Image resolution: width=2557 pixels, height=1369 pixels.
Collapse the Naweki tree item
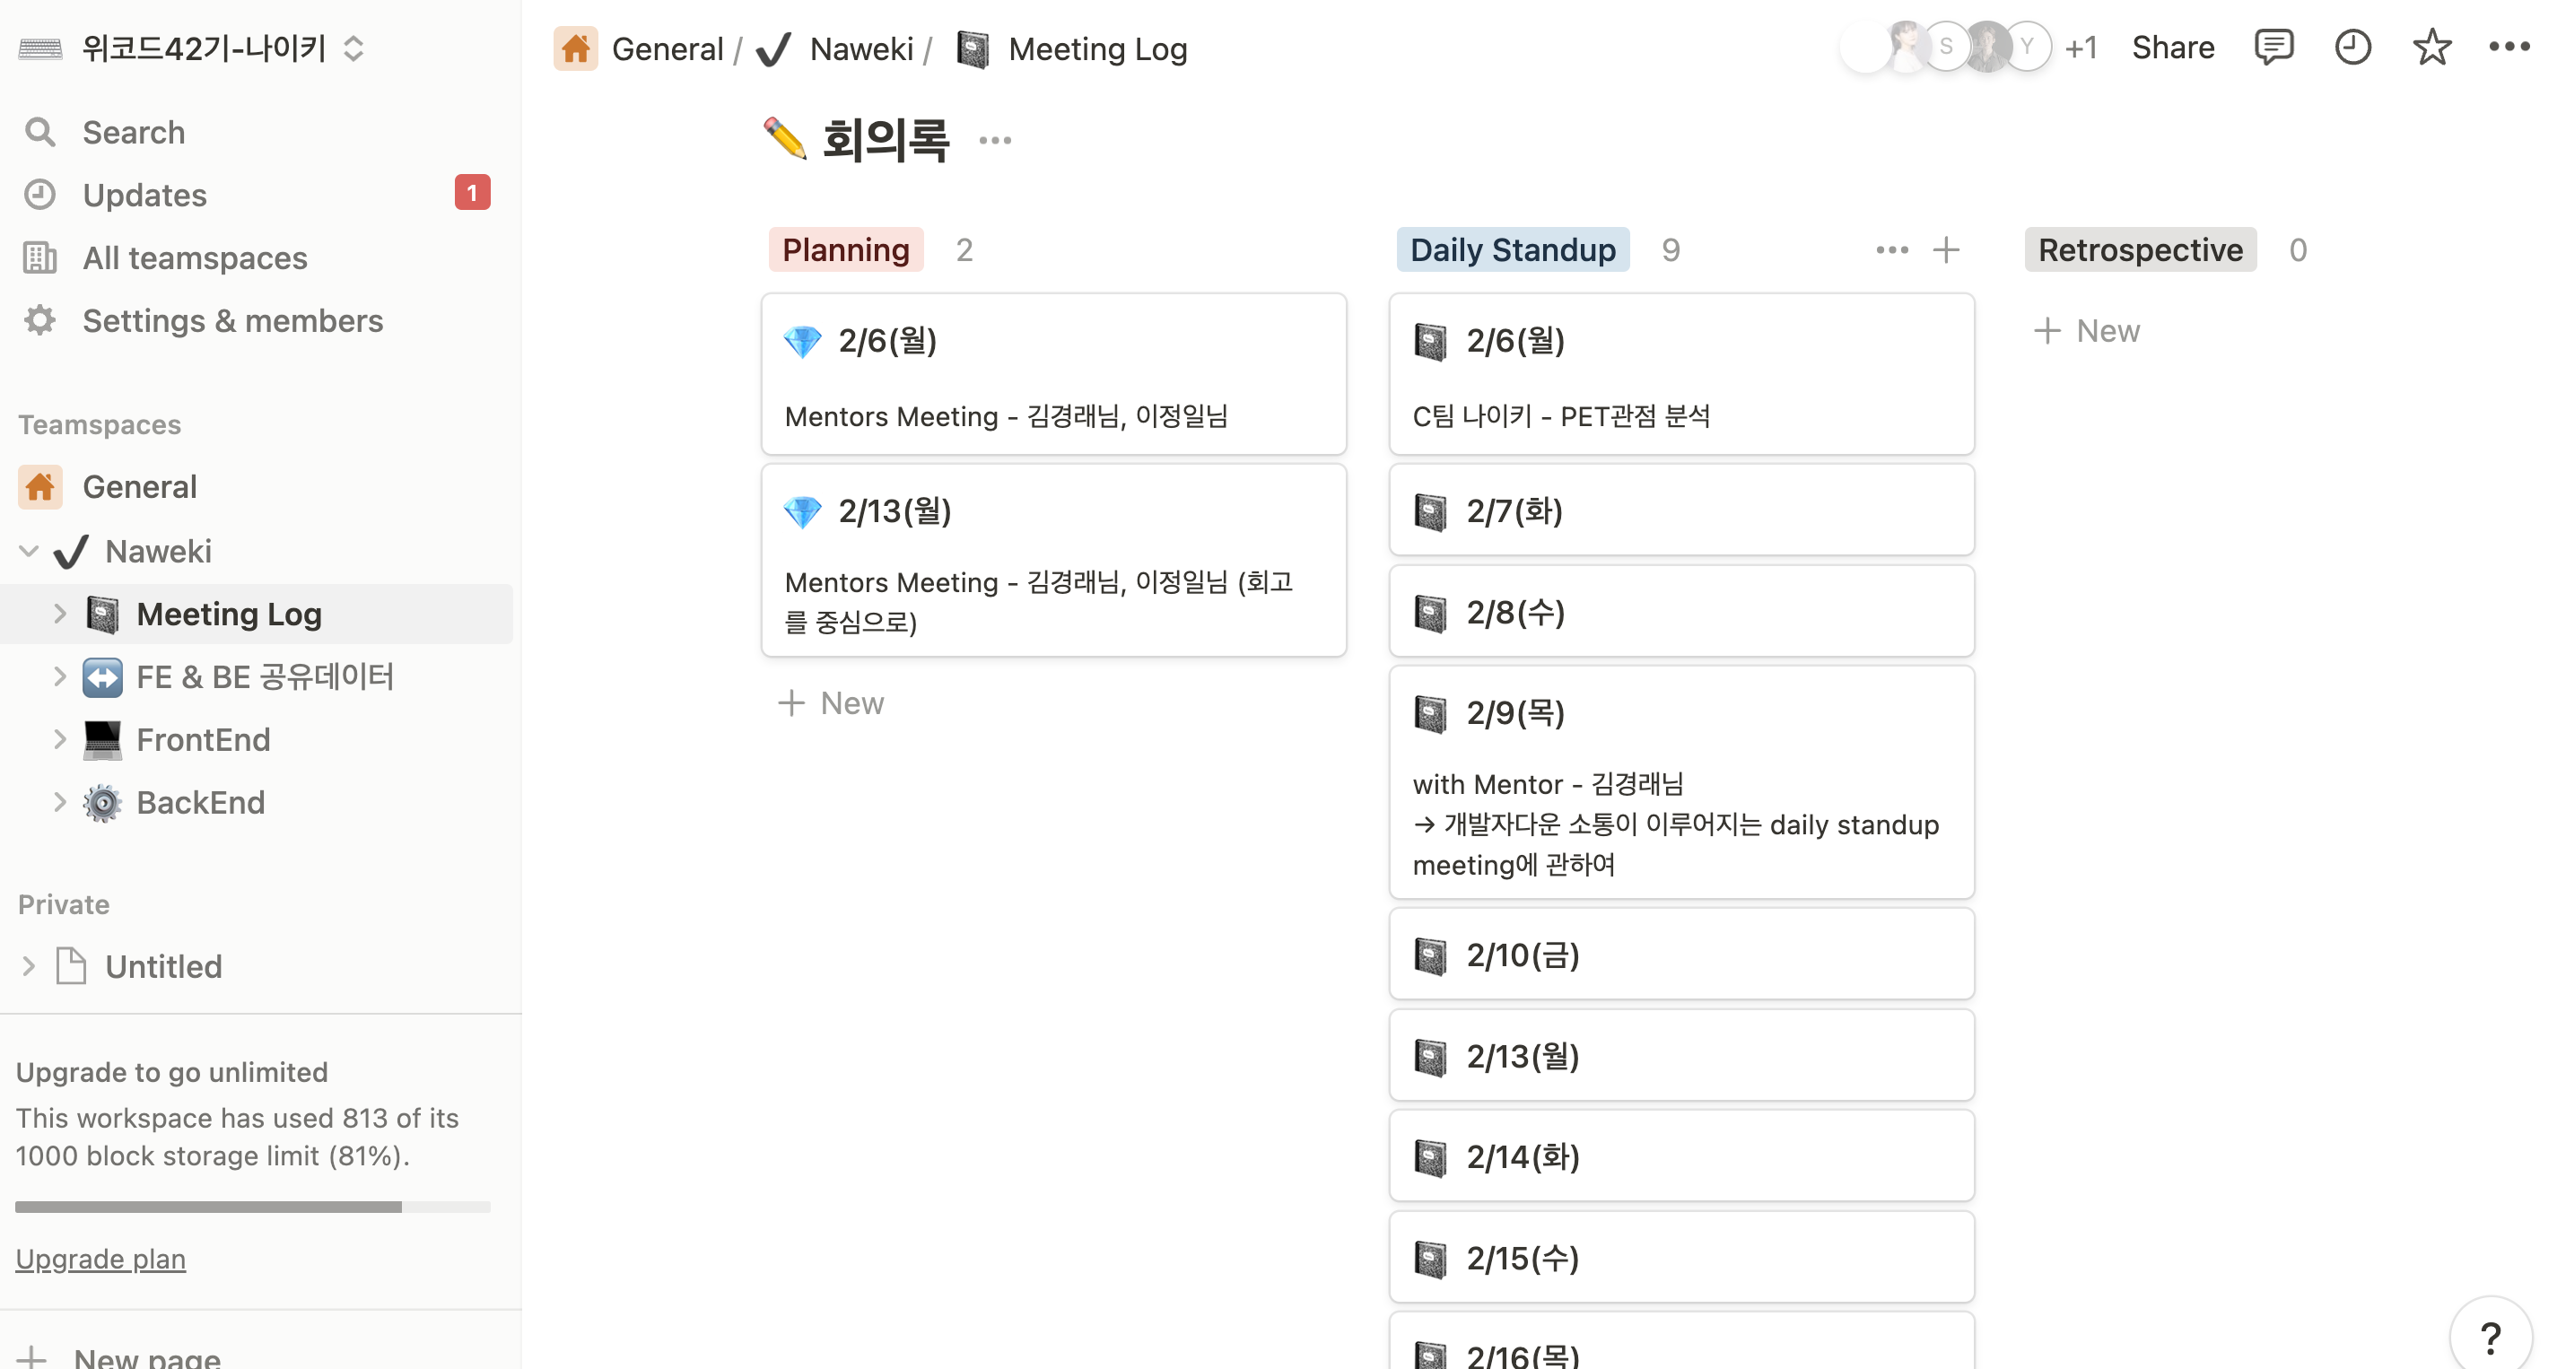pos(29,551)
